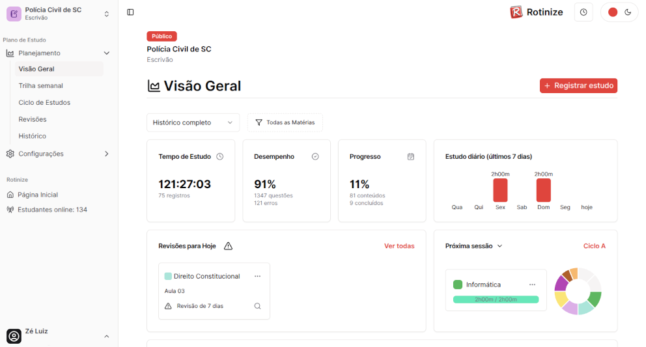Click the Página Inicial home icon
This screenshot has height=347, width=646.
10,195
